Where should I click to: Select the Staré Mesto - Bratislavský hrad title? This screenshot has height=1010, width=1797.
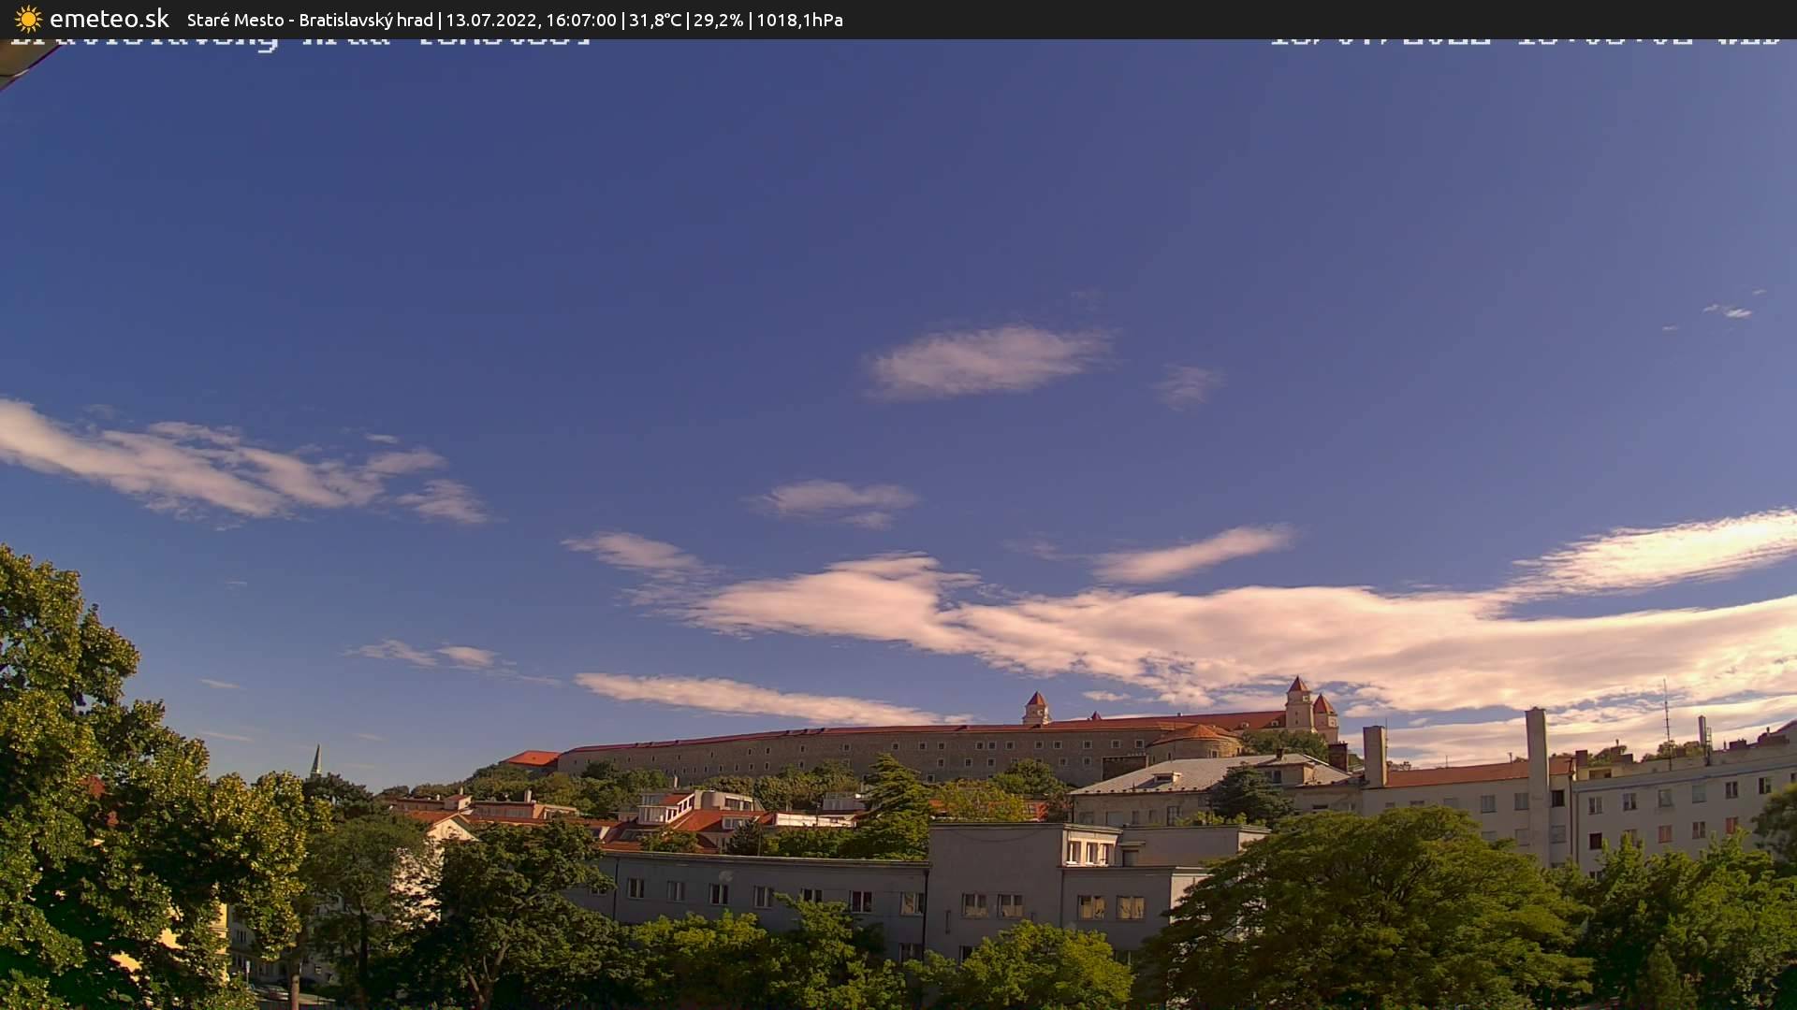click(x=310, y=20)
